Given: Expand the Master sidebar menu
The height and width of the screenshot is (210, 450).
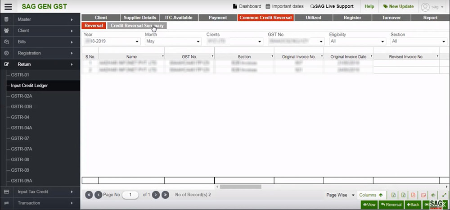Looking at the screenshot, I should click(40, 20).
